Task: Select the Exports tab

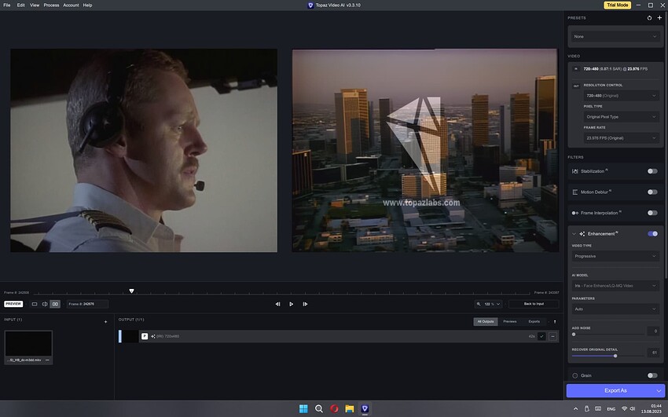Action: (534, 322)
